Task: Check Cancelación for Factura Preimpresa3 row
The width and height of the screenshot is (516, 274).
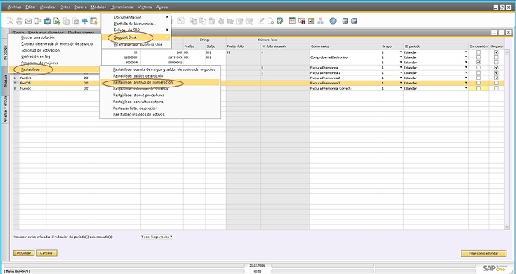Action: coord(479,83)
